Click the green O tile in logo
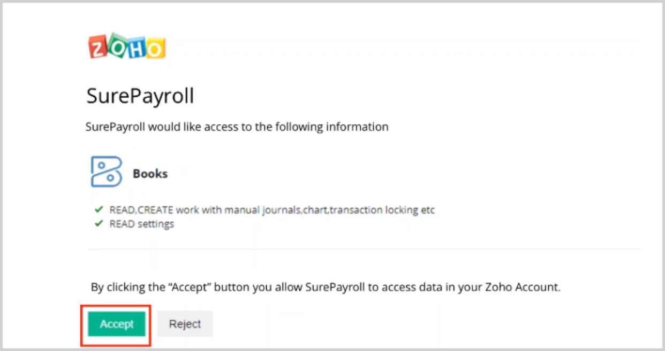 [117, 45]
